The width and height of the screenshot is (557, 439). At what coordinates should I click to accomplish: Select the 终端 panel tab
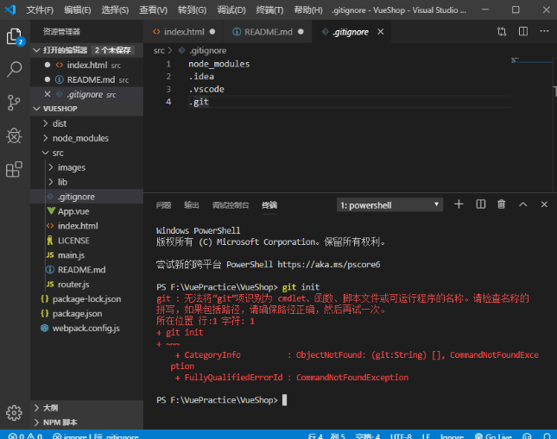click(x=269, y=205)
